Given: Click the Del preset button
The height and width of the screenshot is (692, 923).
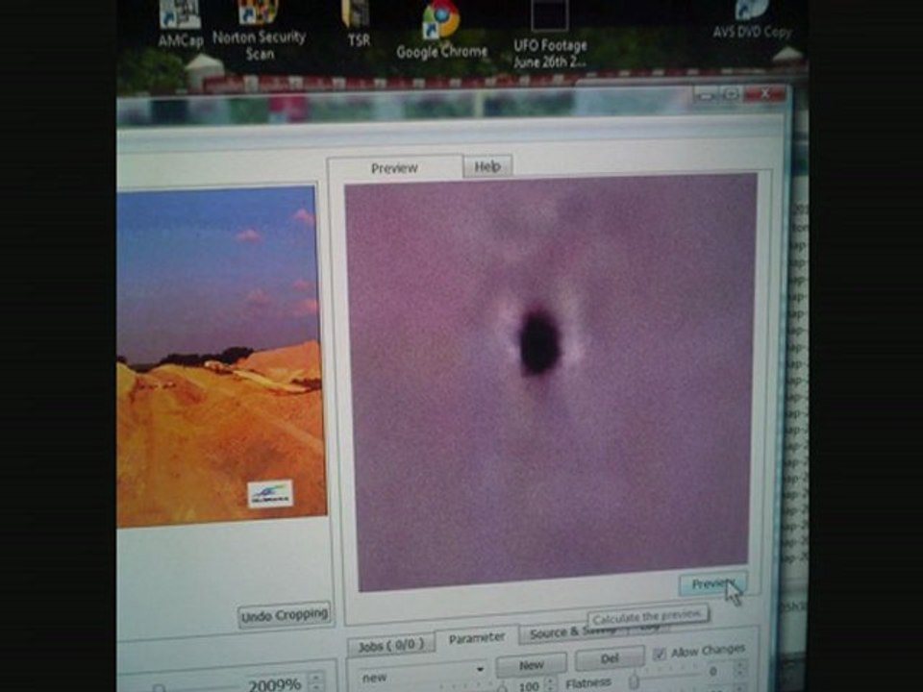Looking at the screenshot, I should tap(610, 659).
